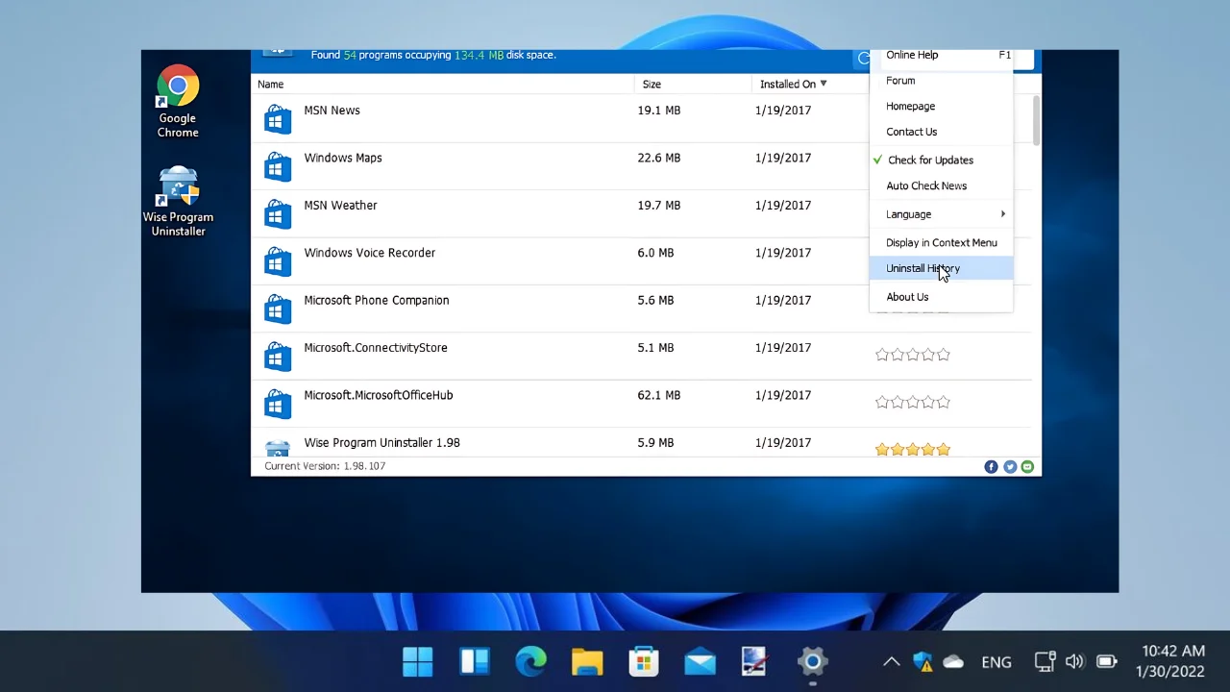Rate Microsoft.ConnectivityStore with the star rating
This screenshot has height=692, width=1230.
pyautogui.click(x=913, y=355)
